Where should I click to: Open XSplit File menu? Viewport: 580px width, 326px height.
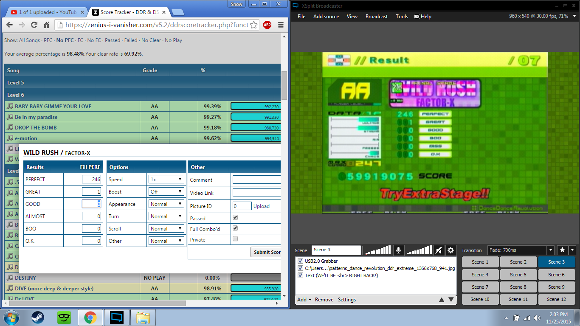point(301,17)
